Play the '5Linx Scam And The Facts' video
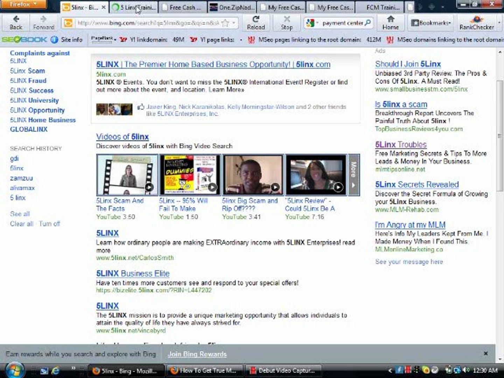The image size is (504, 378). [x=127, y=175]
